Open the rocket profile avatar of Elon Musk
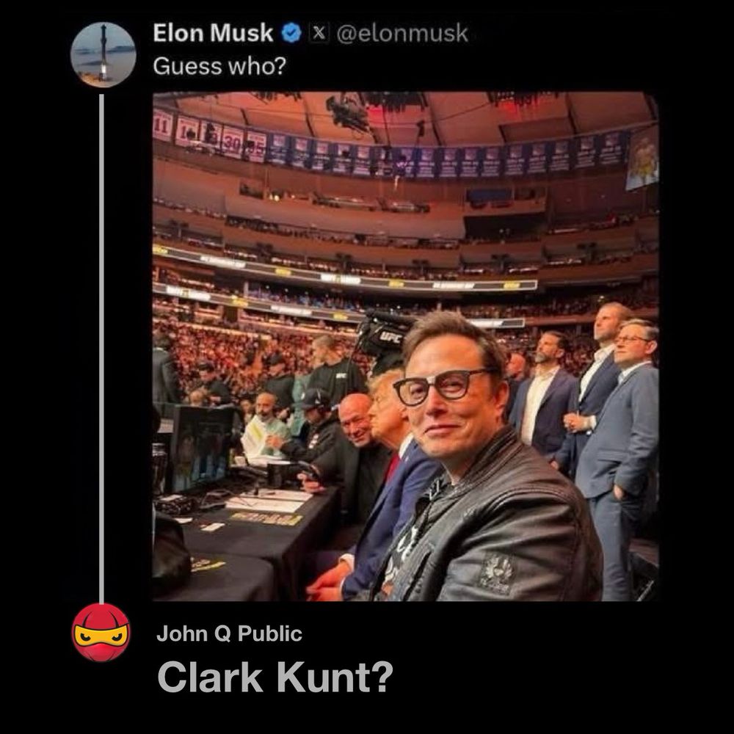Image resolution: width=734 pixels, height=734 pixels. [103, 55]
